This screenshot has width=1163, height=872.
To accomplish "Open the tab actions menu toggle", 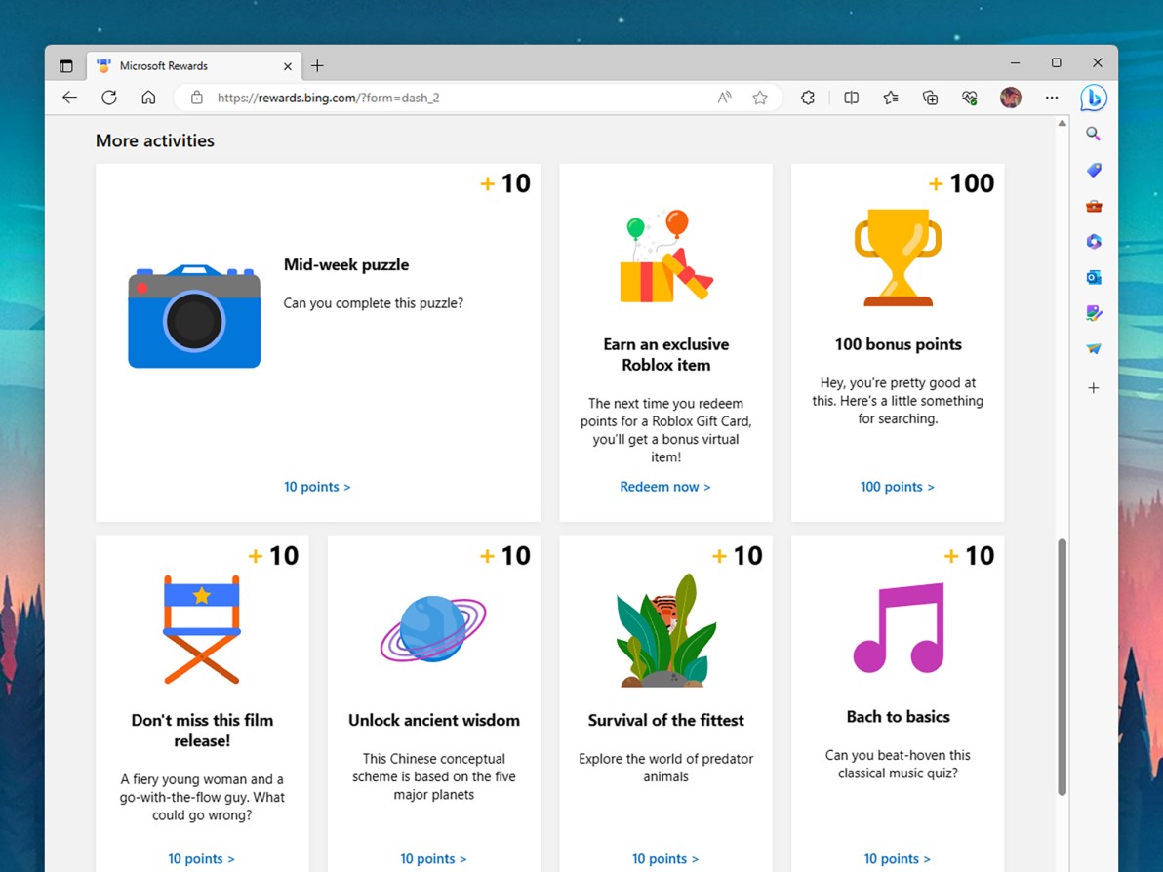I will (65, 65).
